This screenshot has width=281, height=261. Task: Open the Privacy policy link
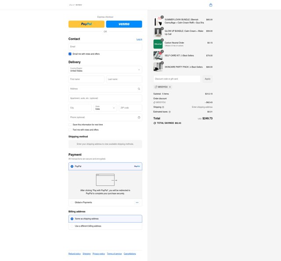(98, 254)
